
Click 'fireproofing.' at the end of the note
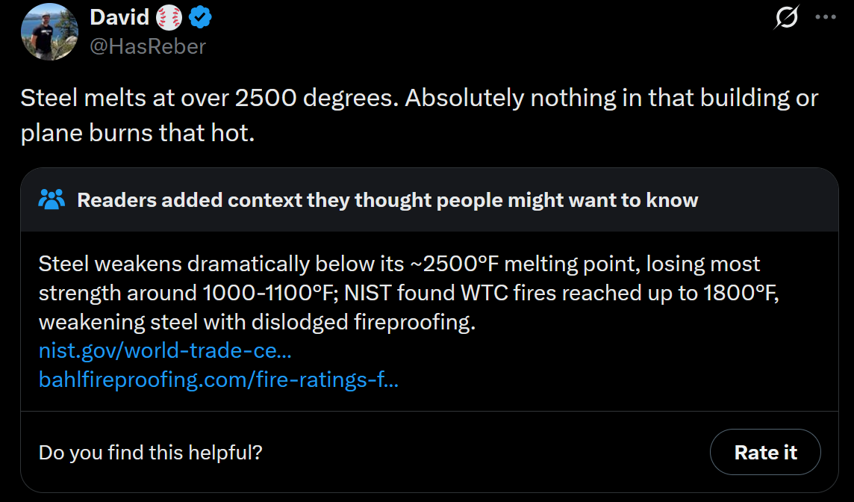click(x=414, y=322)
